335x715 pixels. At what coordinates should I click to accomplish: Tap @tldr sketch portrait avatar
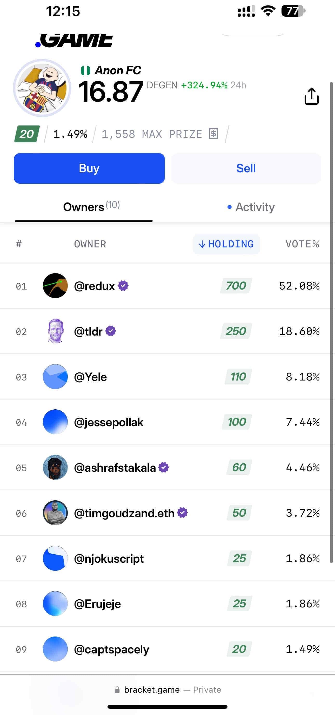[55, 331]
